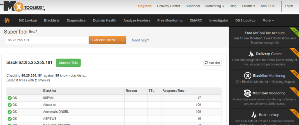Open Supertool header link
This screenshot has width=299, height=125.
point(193,6)
